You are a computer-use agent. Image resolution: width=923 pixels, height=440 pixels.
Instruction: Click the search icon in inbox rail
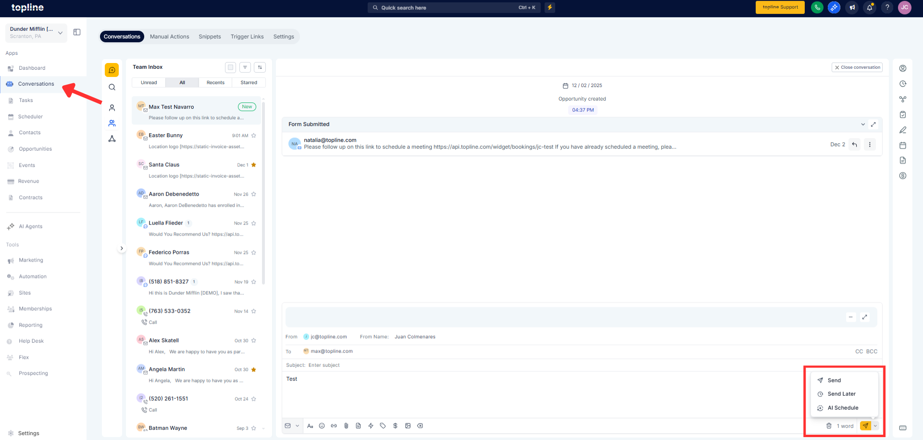point(112,88)
